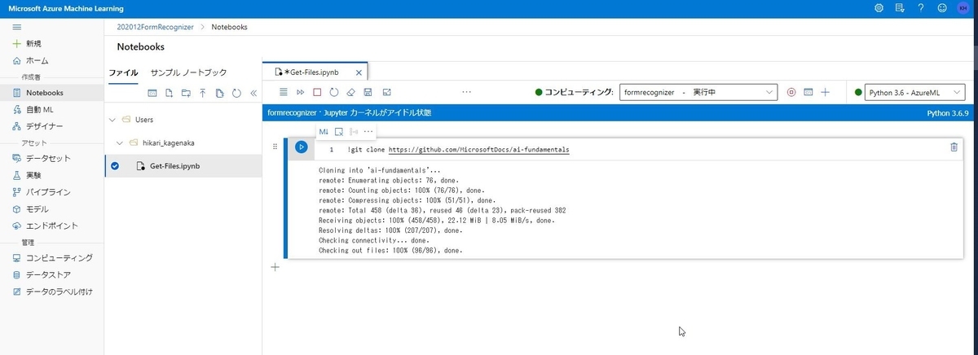
Task: Clear outputs with the eraser icon
Action: click(x=351, y=92)
